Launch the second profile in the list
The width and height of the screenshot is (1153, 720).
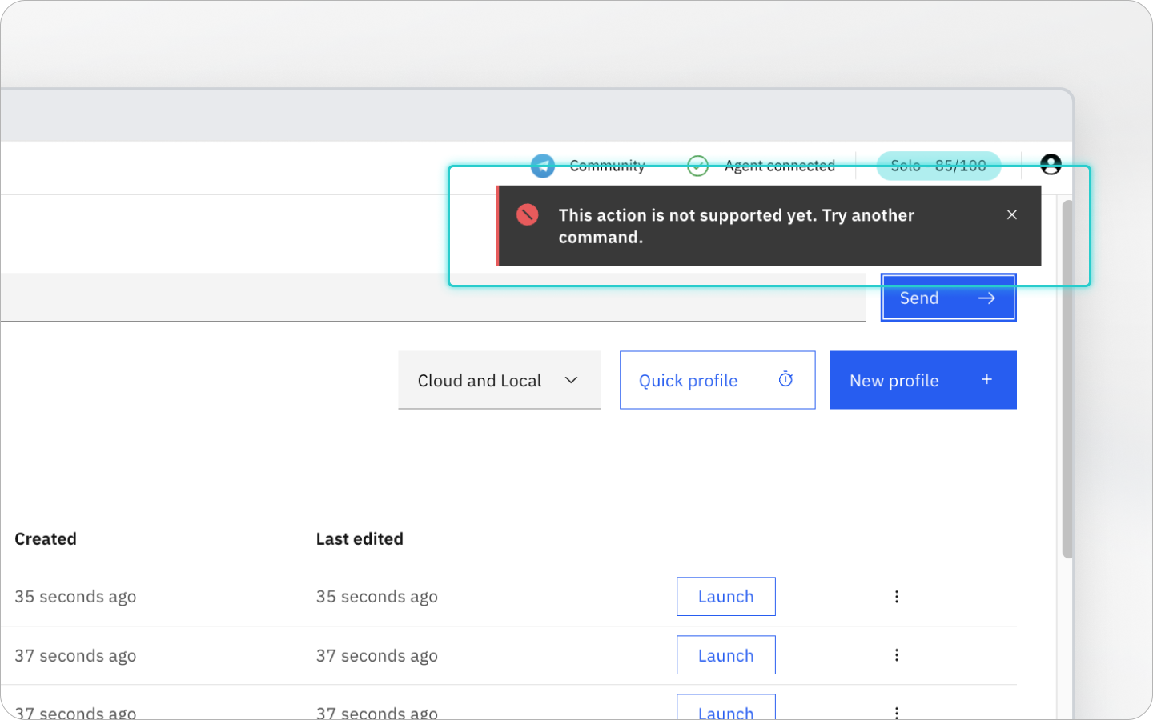pyautogui.click(x=725, y=655)
